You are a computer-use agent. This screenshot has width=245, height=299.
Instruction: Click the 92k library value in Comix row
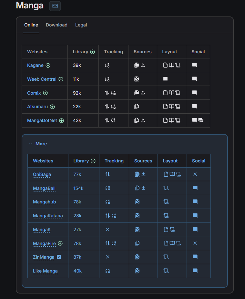(x=77, y=93)
